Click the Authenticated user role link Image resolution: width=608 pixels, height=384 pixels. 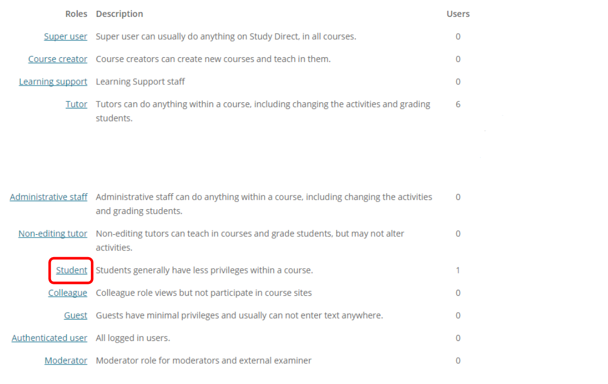[49, 338]
